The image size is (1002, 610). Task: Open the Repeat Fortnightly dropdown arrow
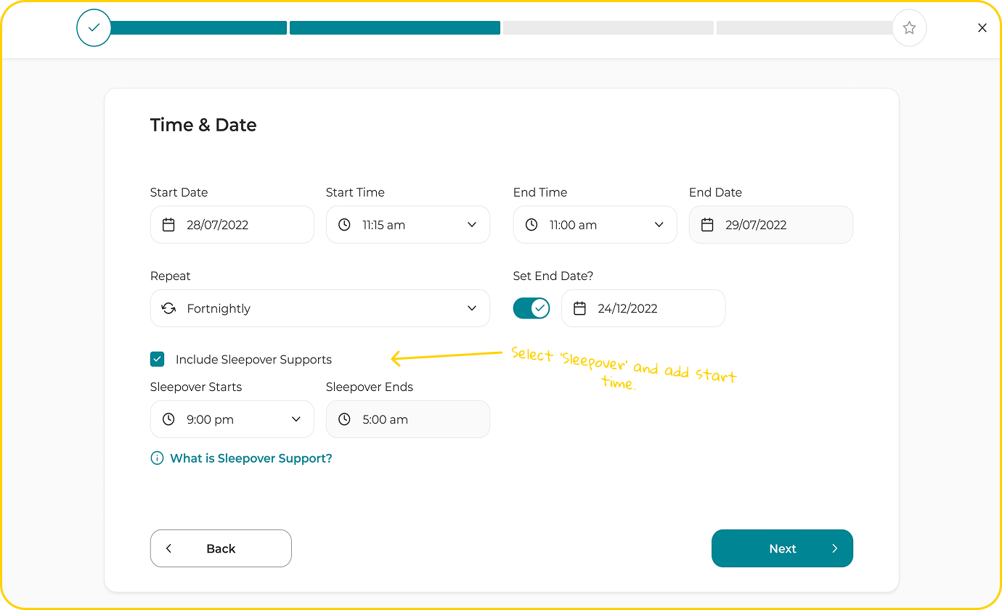tap(472, 308)
